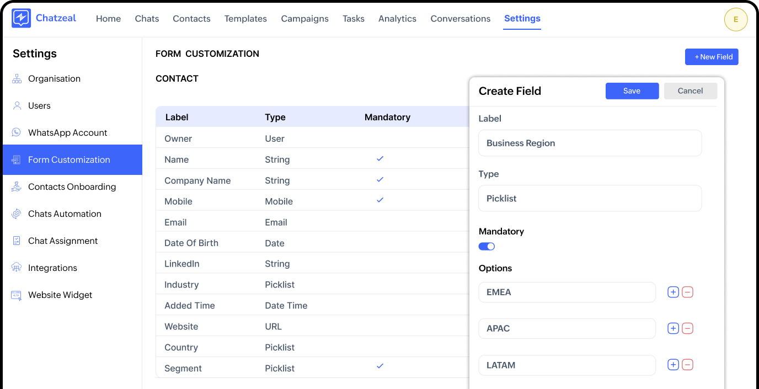Toggle the Mandatory switch off

click(x=487, y=247)
